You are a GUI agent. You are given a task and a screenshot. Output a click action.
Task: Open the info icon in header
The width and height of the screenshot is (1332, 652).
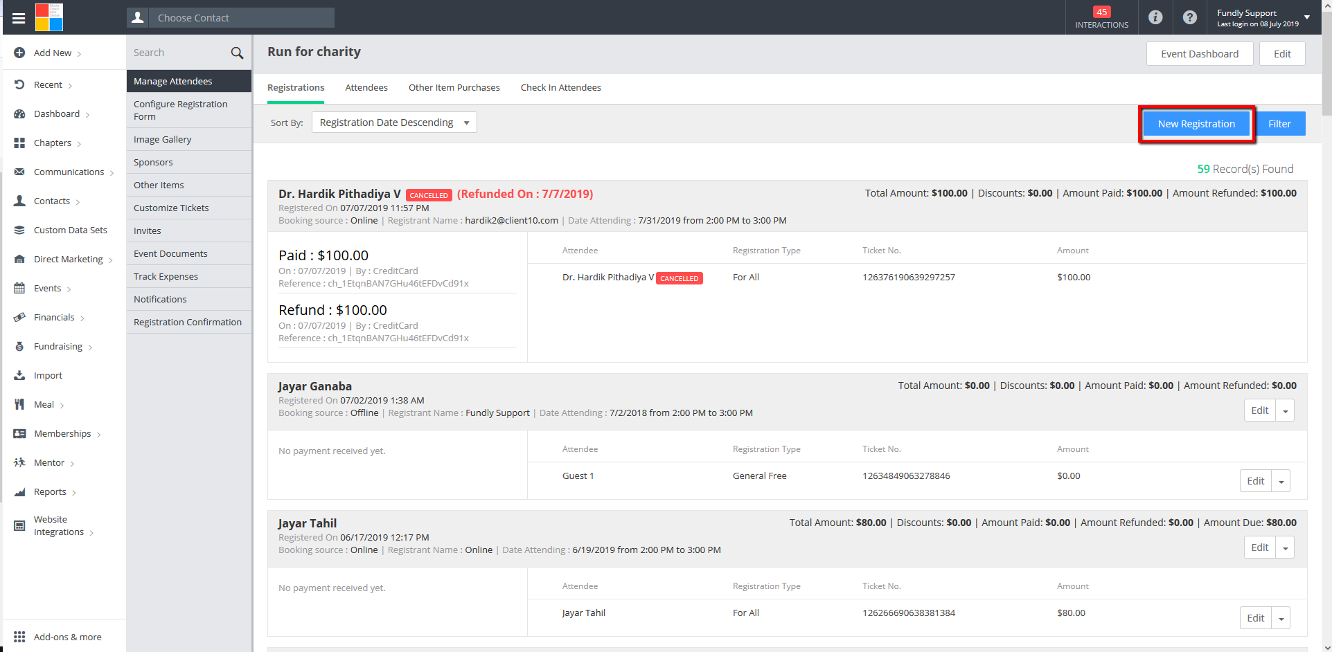(1155, 17)
